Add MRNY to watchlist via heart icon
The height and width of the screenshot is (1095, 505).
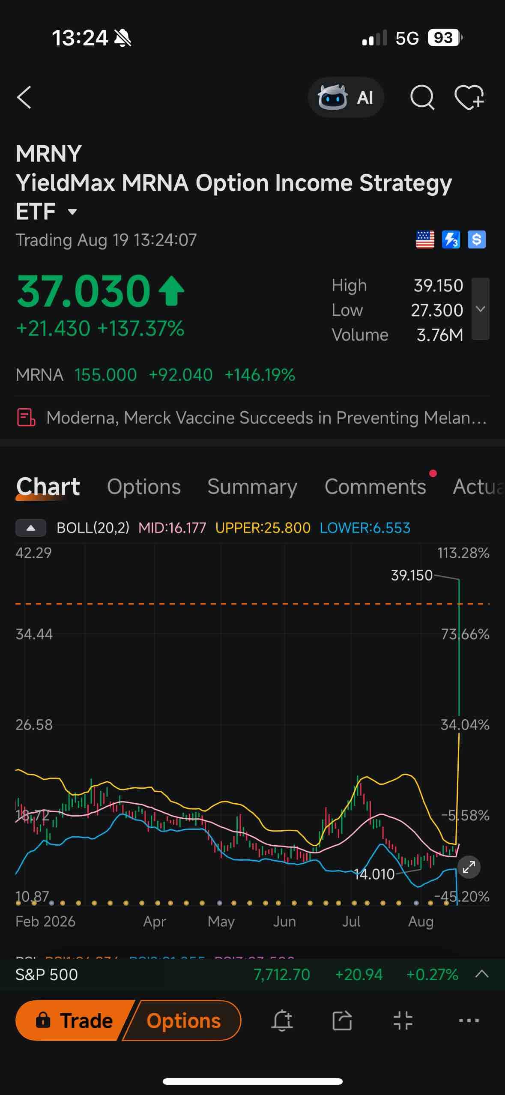tap(469, 98)
